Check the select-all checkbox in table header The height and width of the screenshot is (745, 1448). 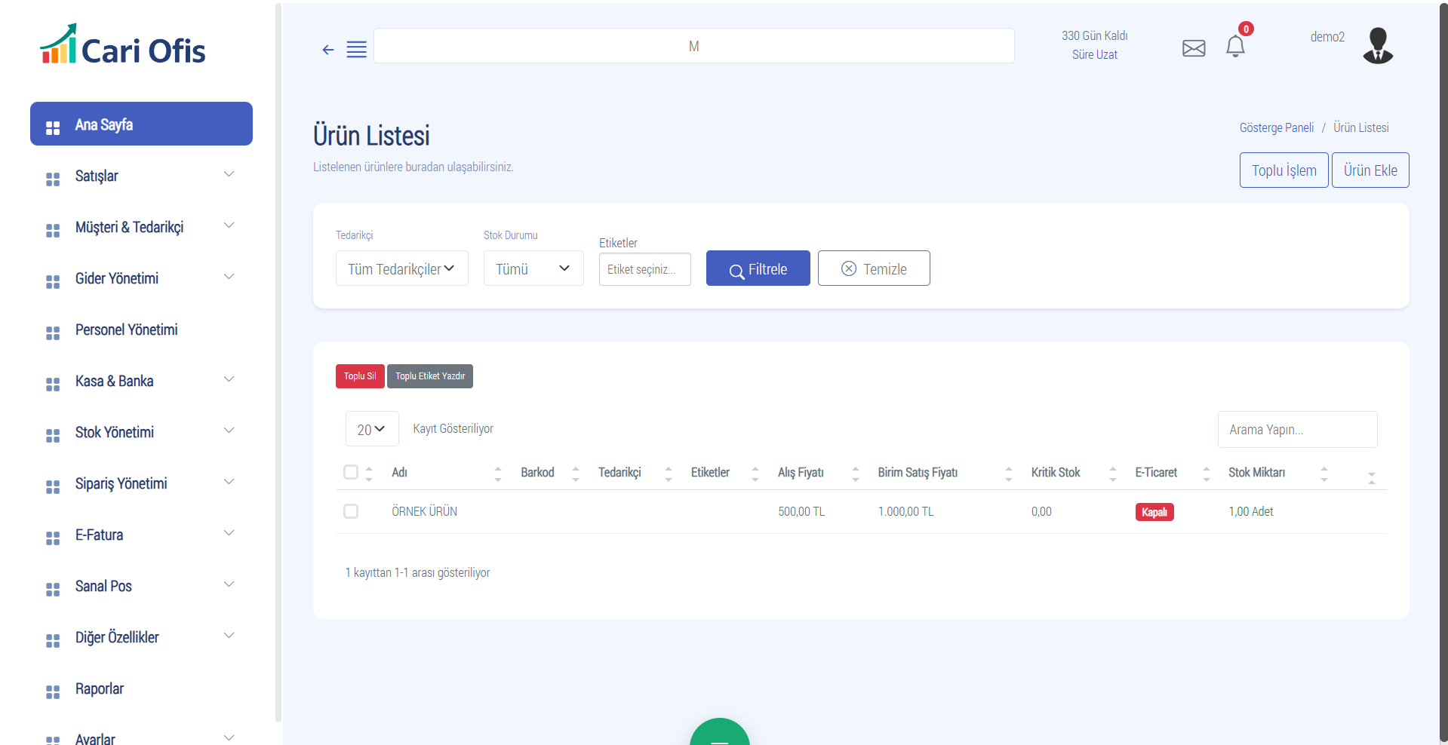351,472
